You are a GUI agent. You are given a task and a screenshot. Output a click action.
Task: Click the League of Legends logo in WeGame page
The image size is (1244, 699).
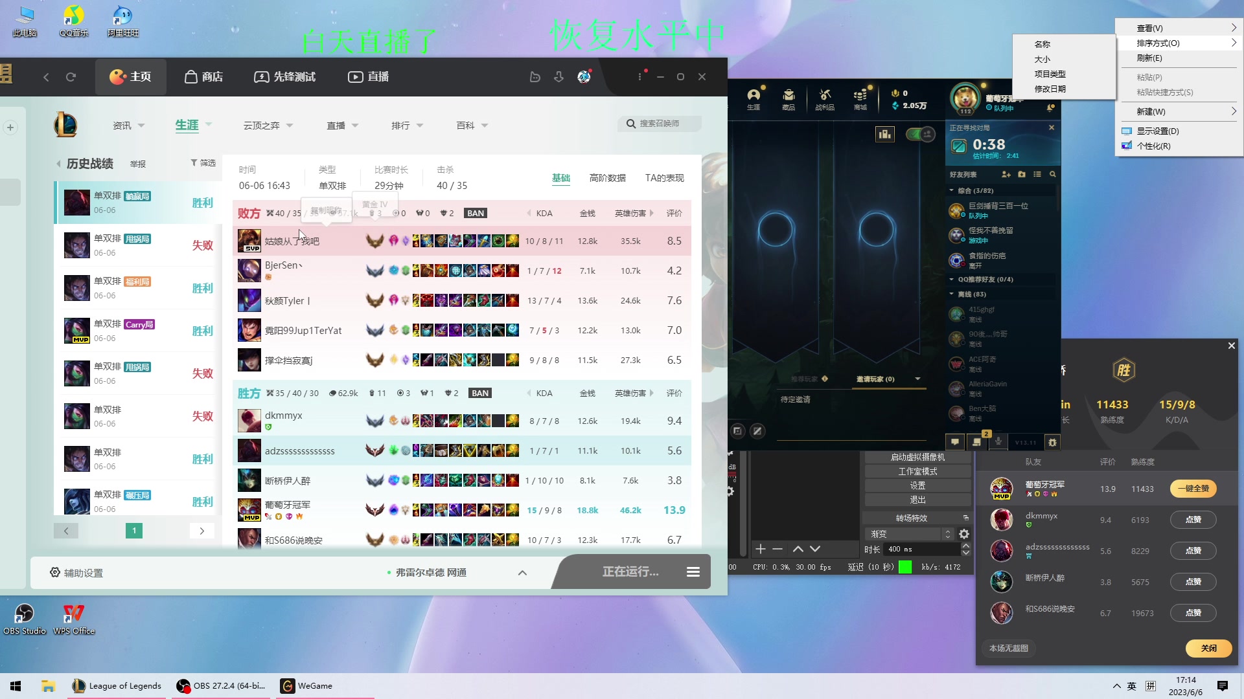click(x=65, y=125)
